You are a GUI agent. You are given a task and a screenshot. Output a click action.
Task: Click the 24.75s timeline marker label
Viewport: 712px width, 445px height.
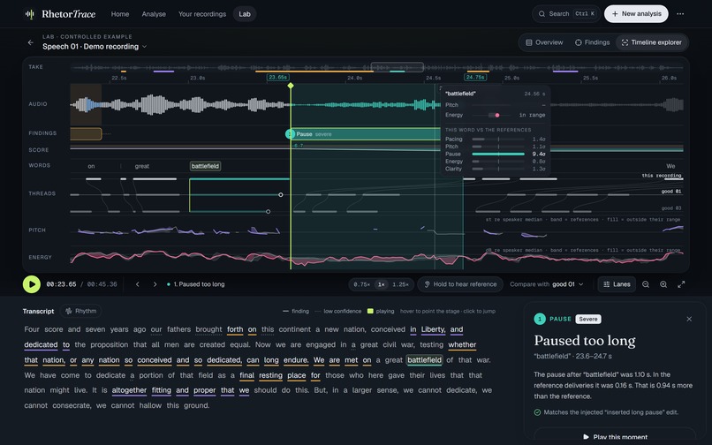pos(475,77)
